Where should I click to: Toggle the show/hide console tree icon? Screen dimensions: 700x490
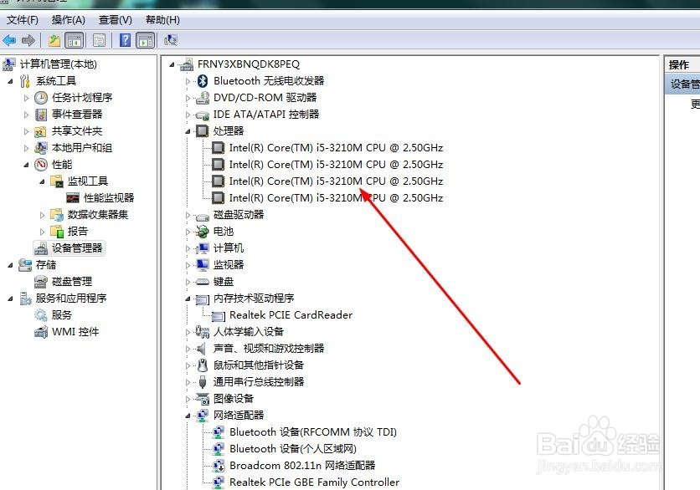coord(75,41)
